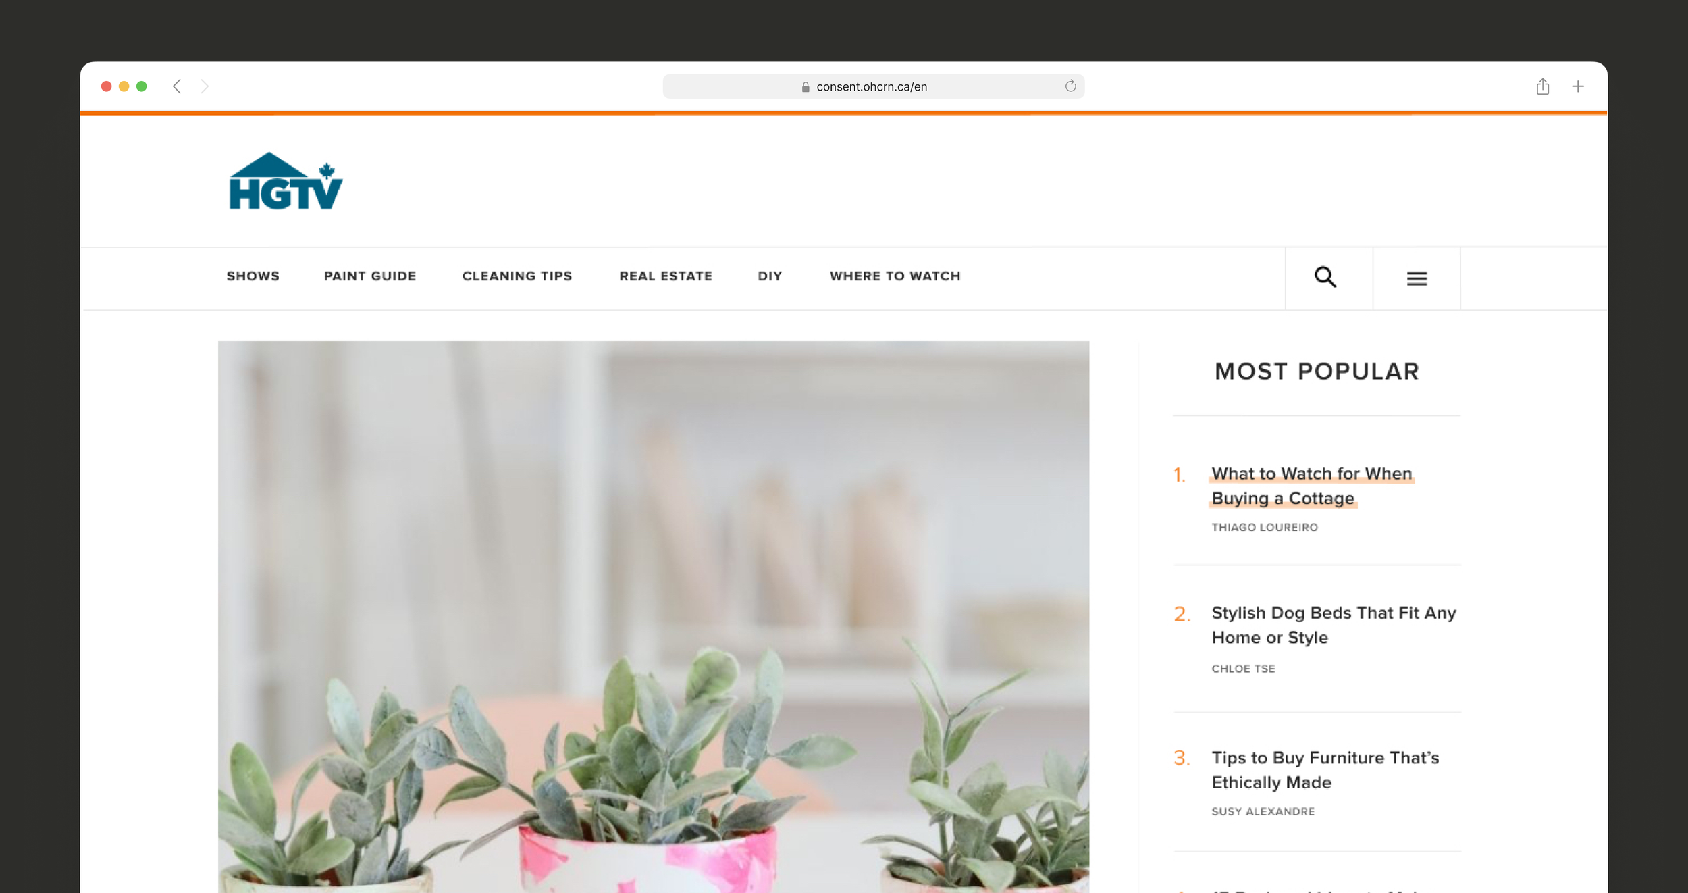The width and height of the screenshot is (1688, 893).
Task: Open 'What to Watch for When Buying a Cottage'
Action: [1311, 486]
